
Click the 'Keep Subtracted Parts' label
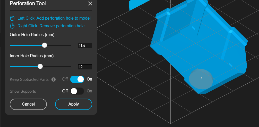pyautogui.click(x=29, y=80)
